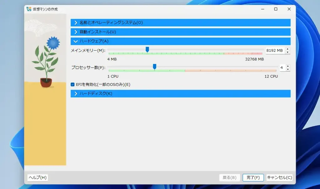The image size is (320, 189).
Task: Click the VirtualBox icon in title bar
Action: 29,9
